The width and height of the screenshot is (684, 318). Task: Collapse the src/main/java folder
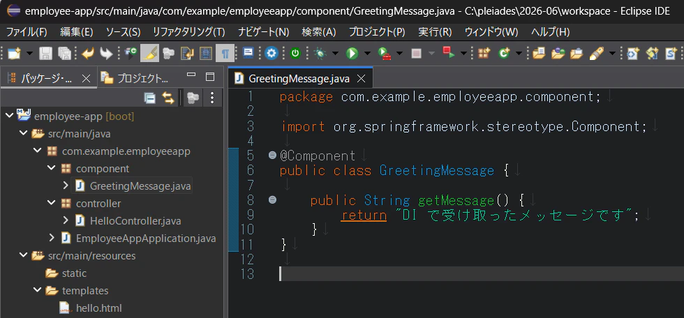pos(24,134)
